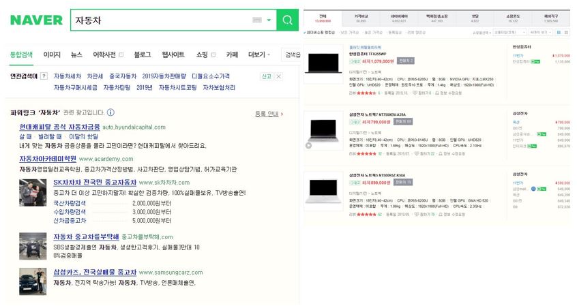
Task: Open 삼성카즈, 전국실매물 중고차 ad link
Action: [x=95, y=273]
